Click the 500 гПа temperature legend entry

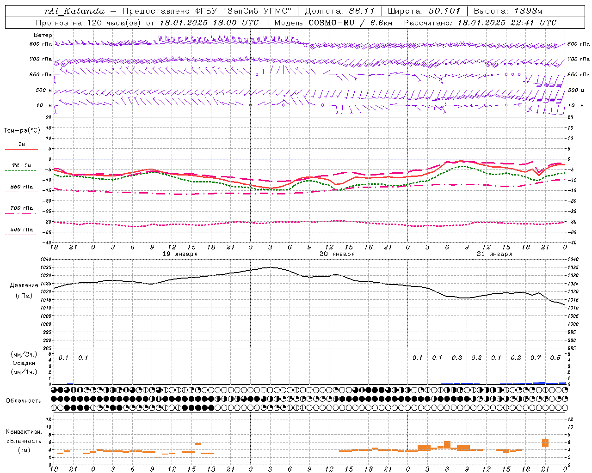22,230
